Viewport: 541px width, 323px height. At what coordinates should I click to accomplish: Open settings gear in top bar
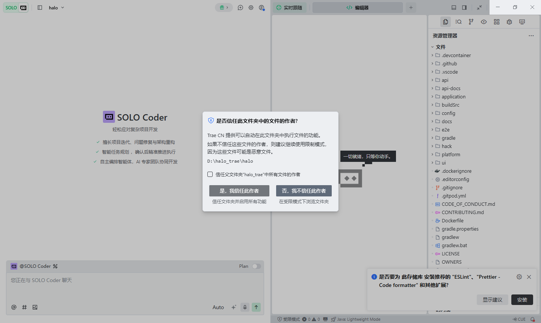(251, 8)
